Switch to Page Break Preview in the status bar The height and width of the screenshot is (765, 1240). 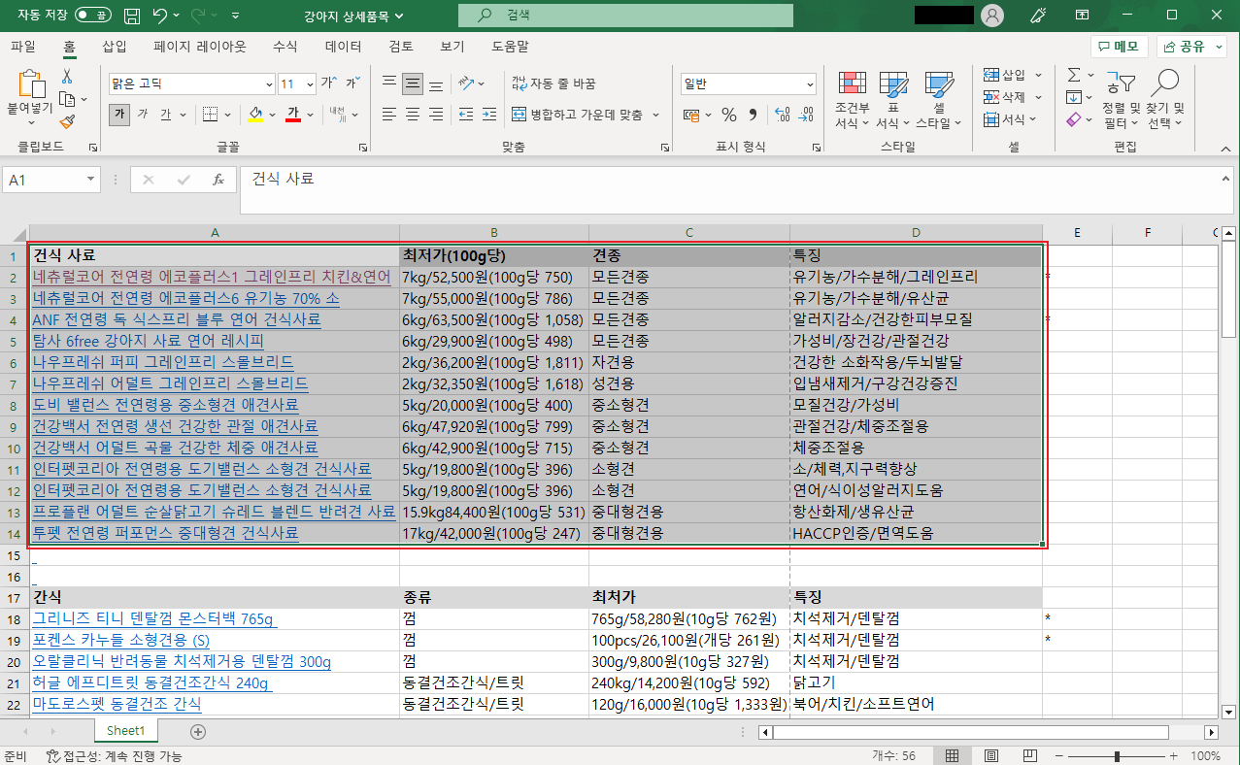pyautogui.click(x=1029, y=755)
